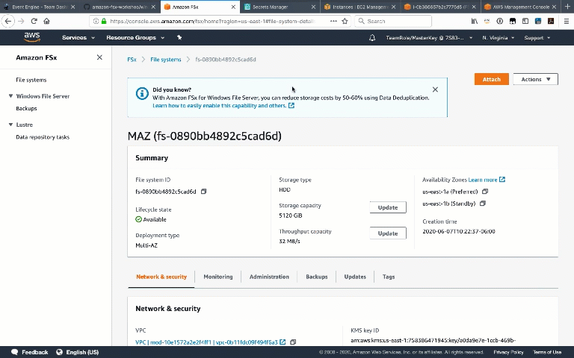
Task: Switch to the Updates tab
Action: (x=355, y=277)
